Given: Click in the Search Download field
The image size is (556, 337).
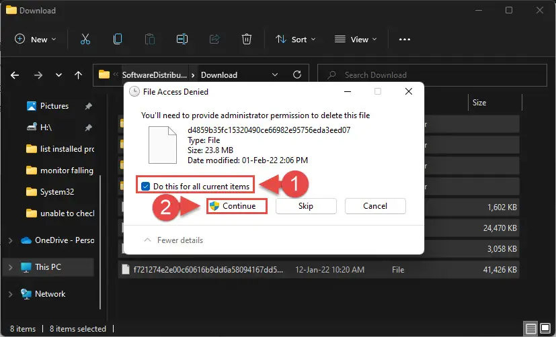Looking at the screenshot, I should coord(432,75).
